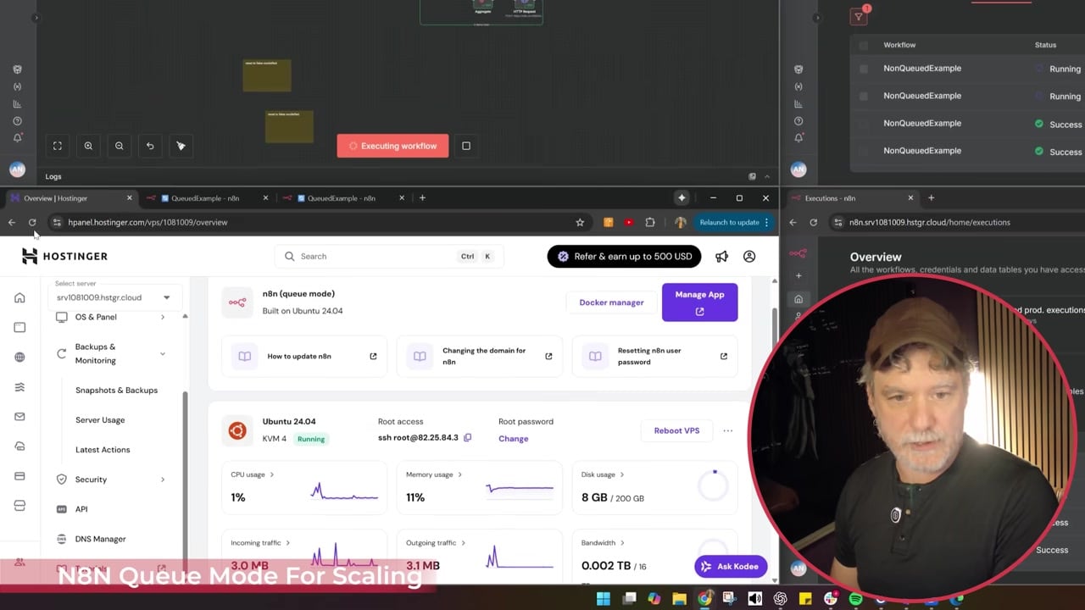The image size is (1085, 610).
Task: Open Latest Actions page
Action: coord(103,450)
